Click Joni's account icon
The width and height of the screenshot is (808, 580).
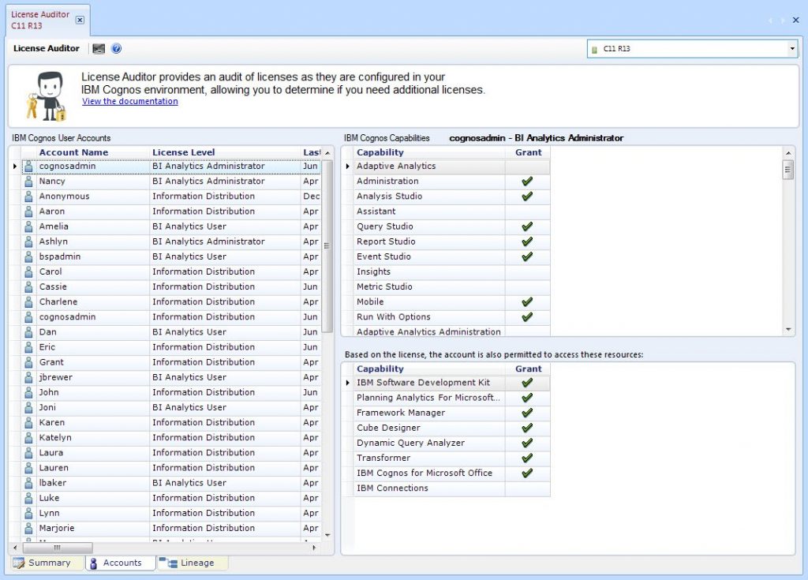29,407
